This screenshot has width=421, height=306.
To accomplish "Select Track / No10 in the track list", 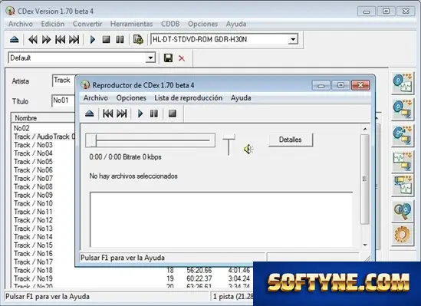I will click(x=33, y=203).
